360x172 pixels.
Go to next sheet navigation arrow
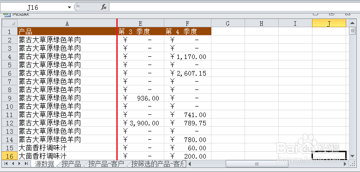(x=19, y=164)
